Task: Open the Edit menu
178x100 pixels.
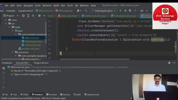Action: click(13, 6)
